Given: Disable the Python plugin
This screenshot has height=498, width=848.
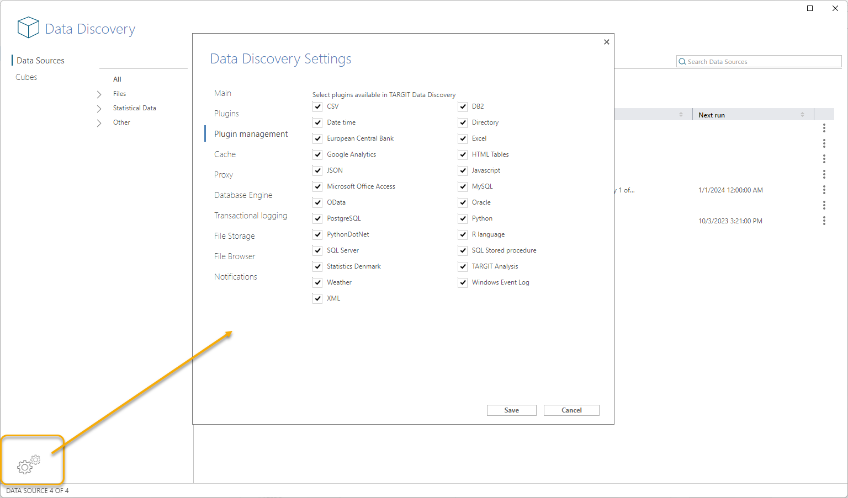Looking at the screenshot, I should [x=463, y=218].
